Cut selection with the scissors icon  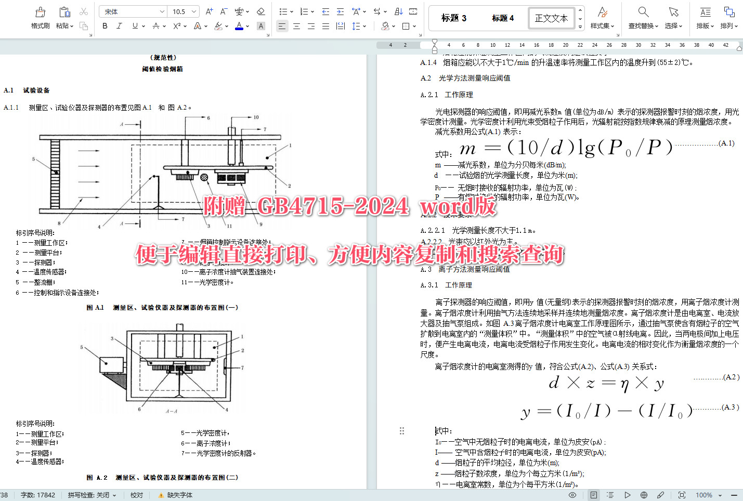(84, 11)
